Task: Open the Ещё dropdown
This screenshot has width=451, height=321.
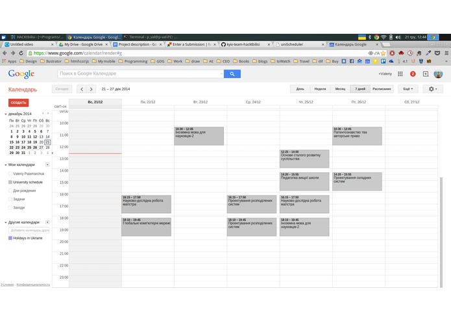Action: click(408, 89)
